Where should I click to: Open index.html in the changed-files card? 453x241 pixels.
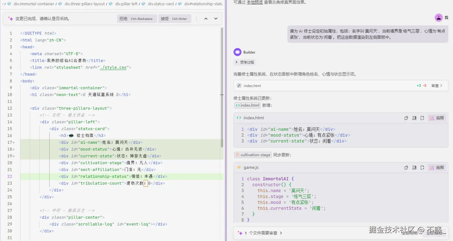point(252,86)
